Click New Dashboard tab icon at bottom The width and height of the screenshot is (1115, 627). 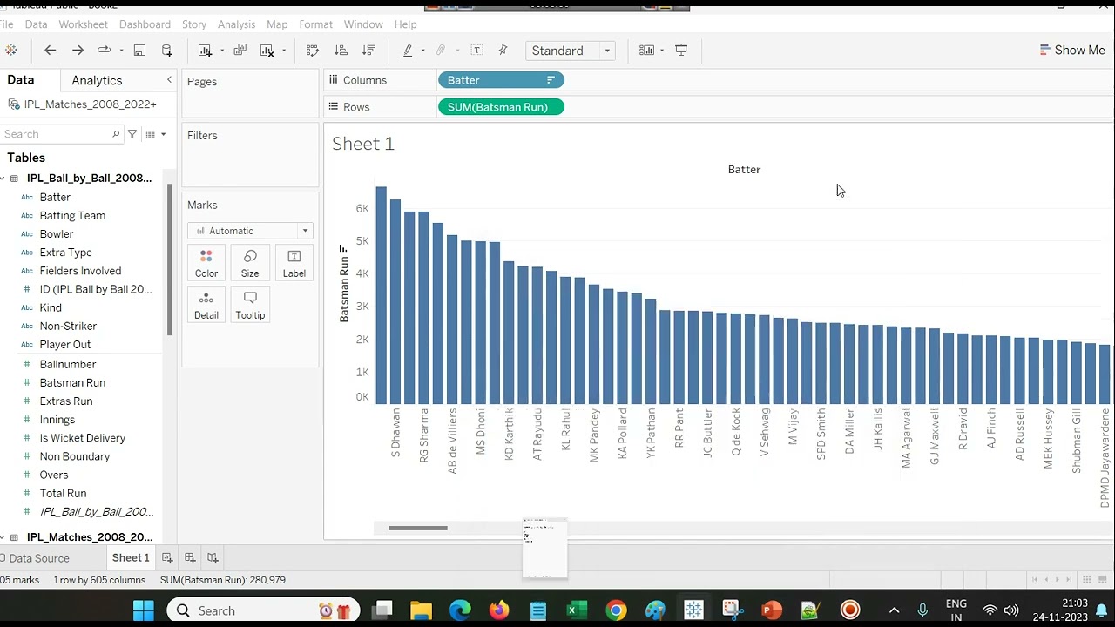190,557
